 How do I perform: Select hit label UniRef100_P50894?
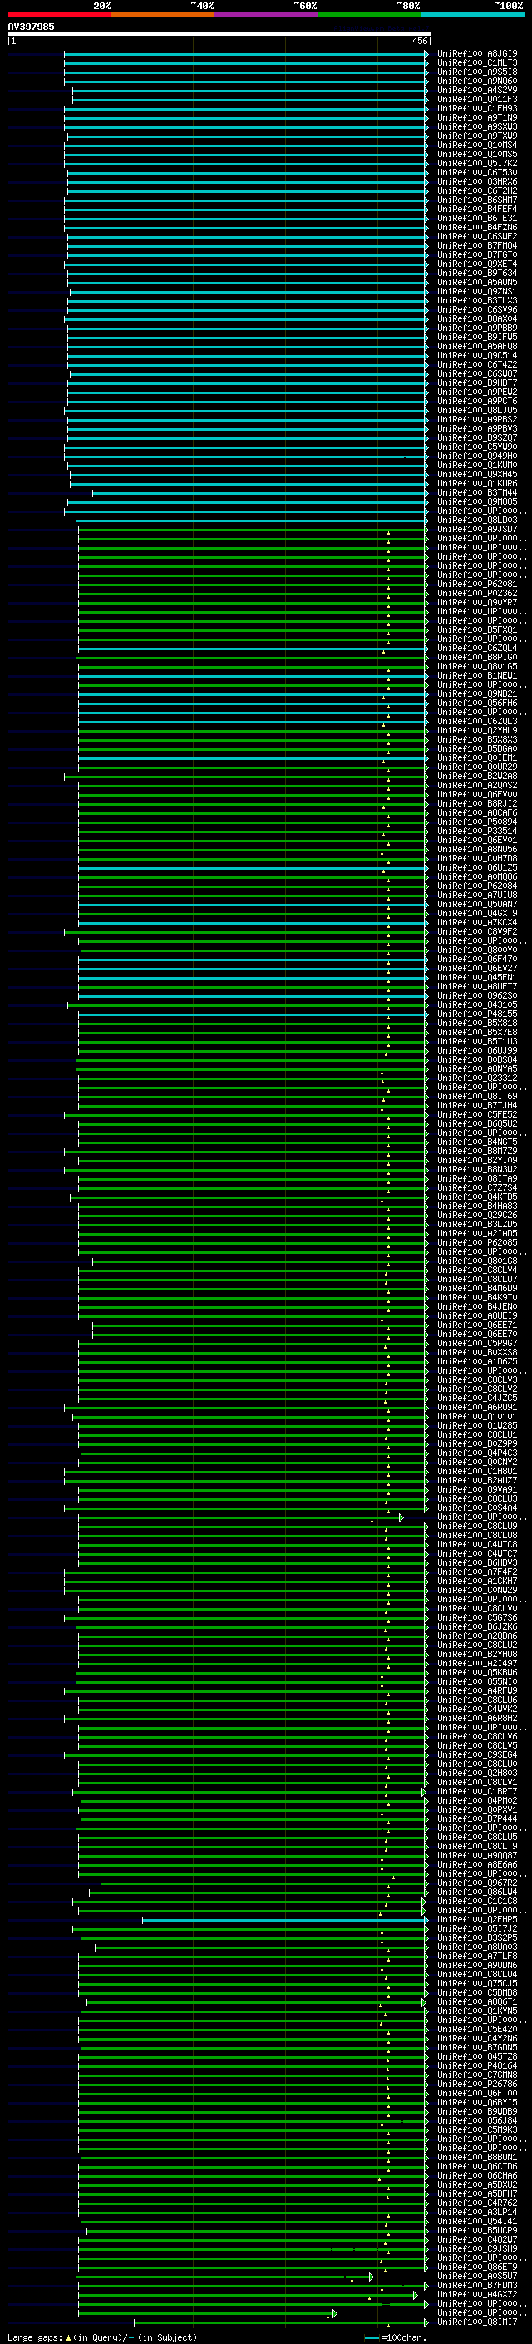click(477, 822)
